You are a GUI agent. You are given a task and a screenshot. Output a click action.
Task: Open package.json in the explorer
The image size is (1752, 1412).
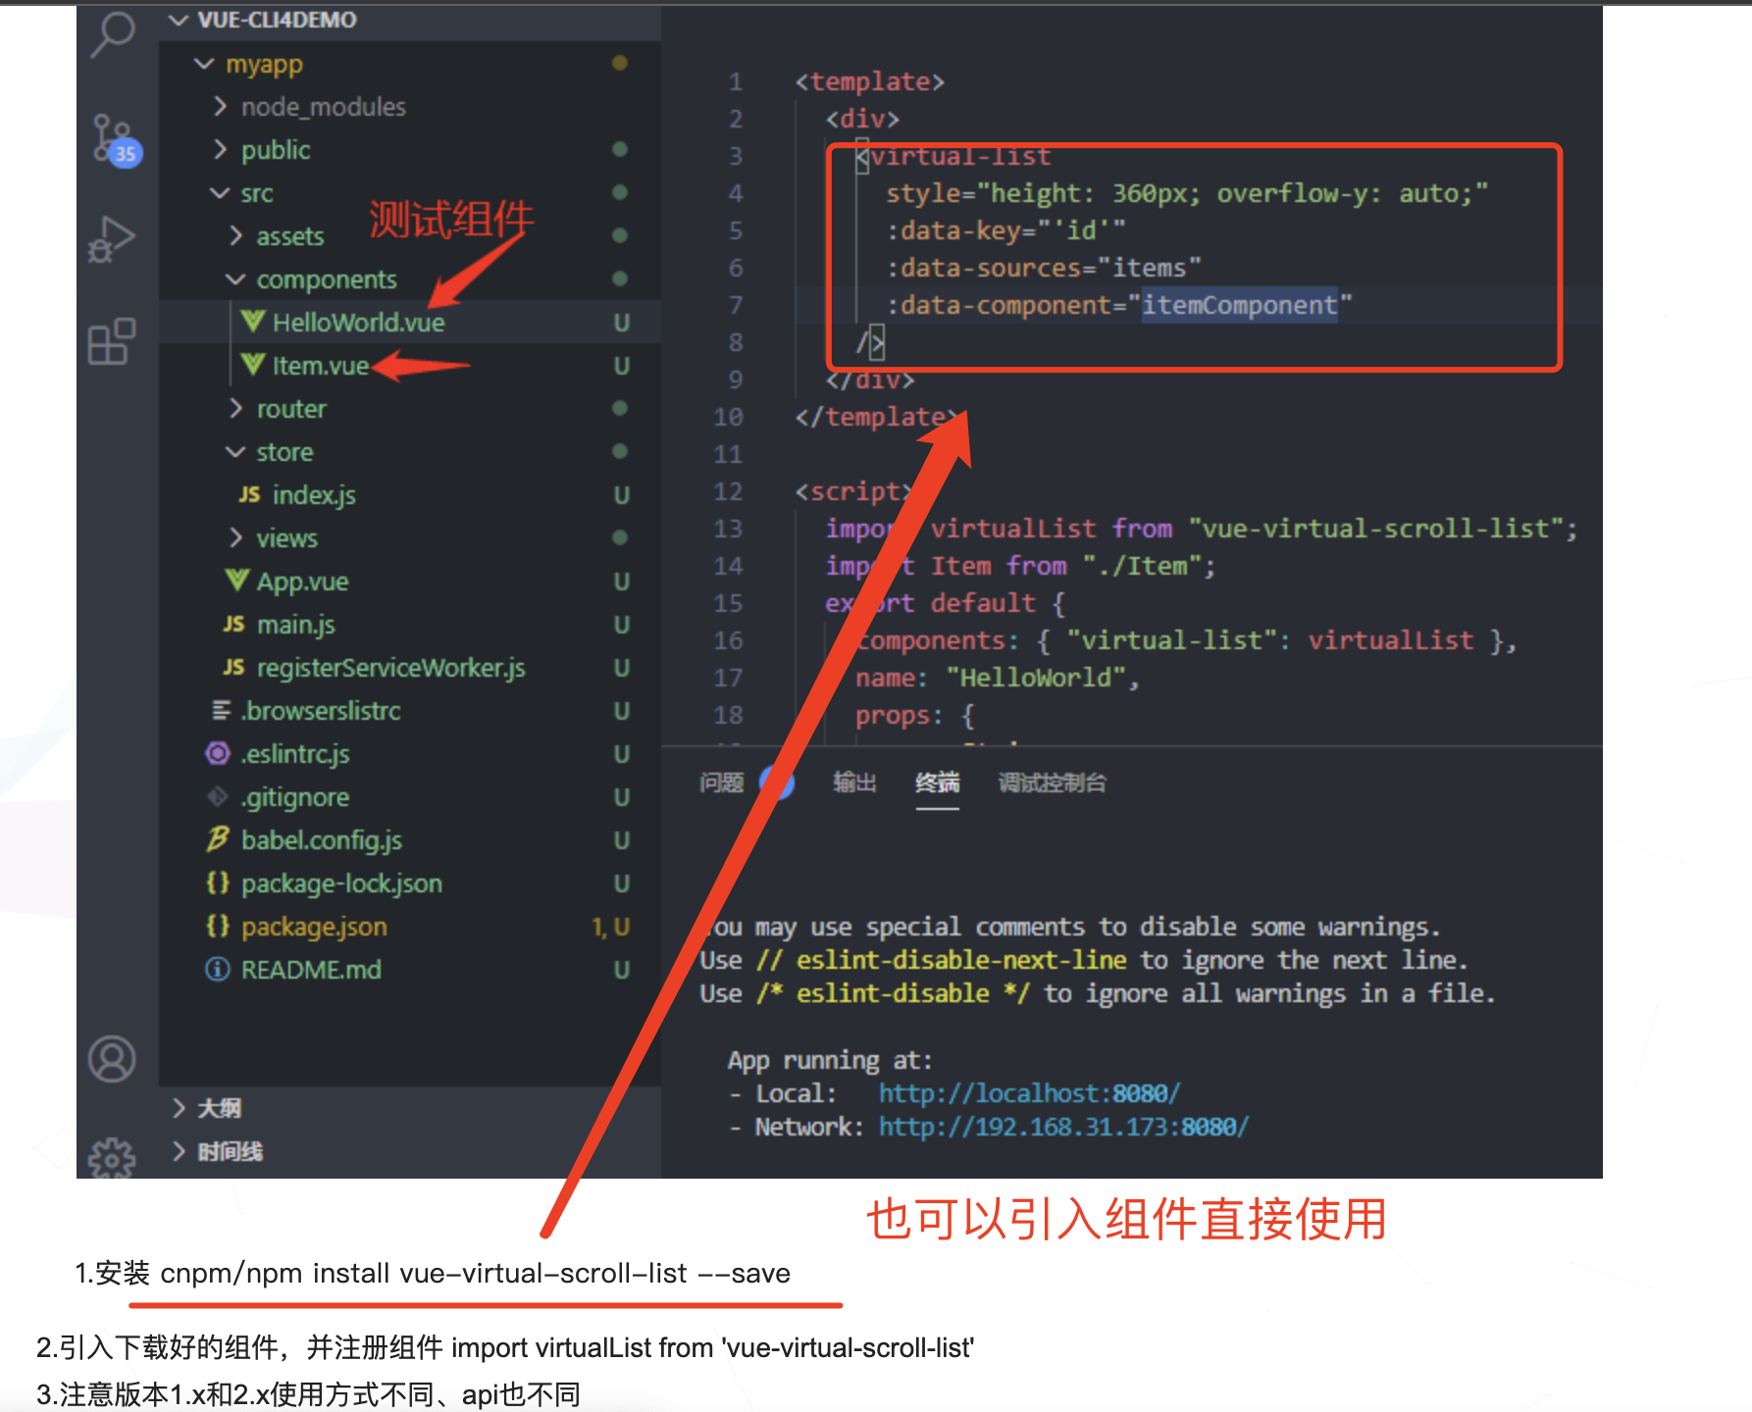pos(314,927)
